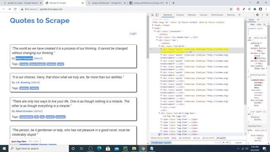Activate the inspect element picker icon
The image size is (270, 152).
152,15
